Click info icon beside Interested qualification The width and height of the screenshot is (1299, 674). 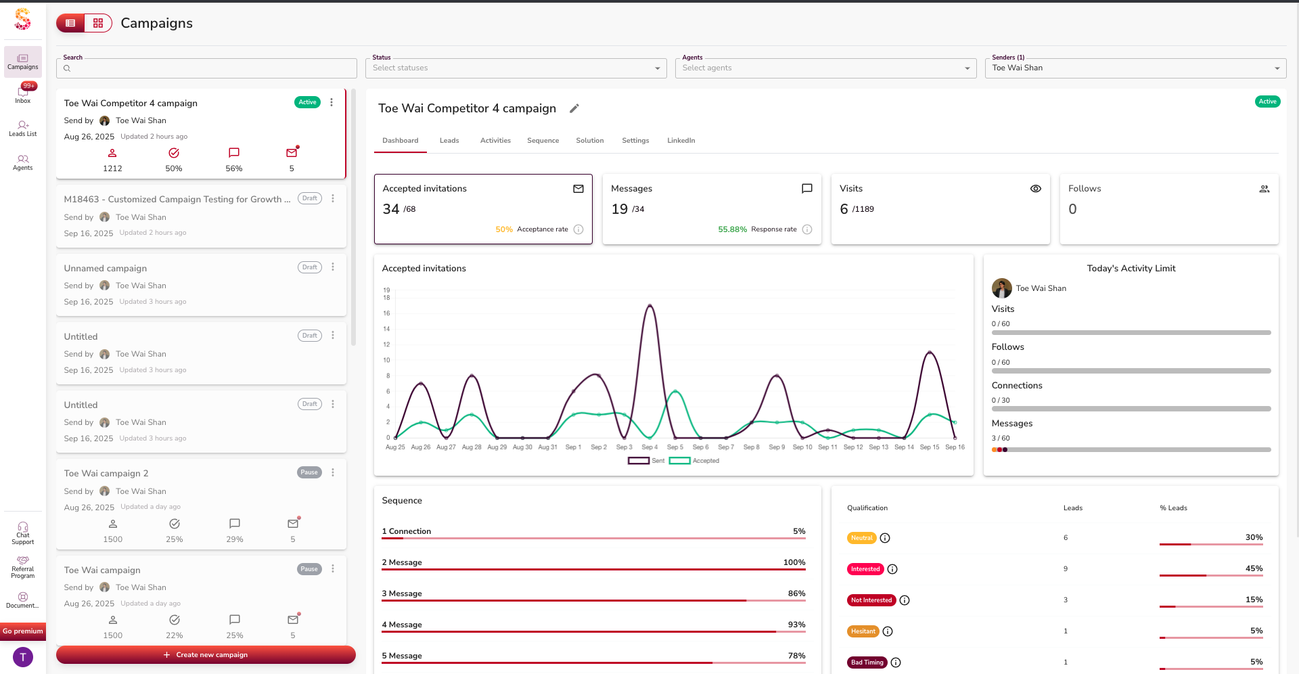coord(892,569)
